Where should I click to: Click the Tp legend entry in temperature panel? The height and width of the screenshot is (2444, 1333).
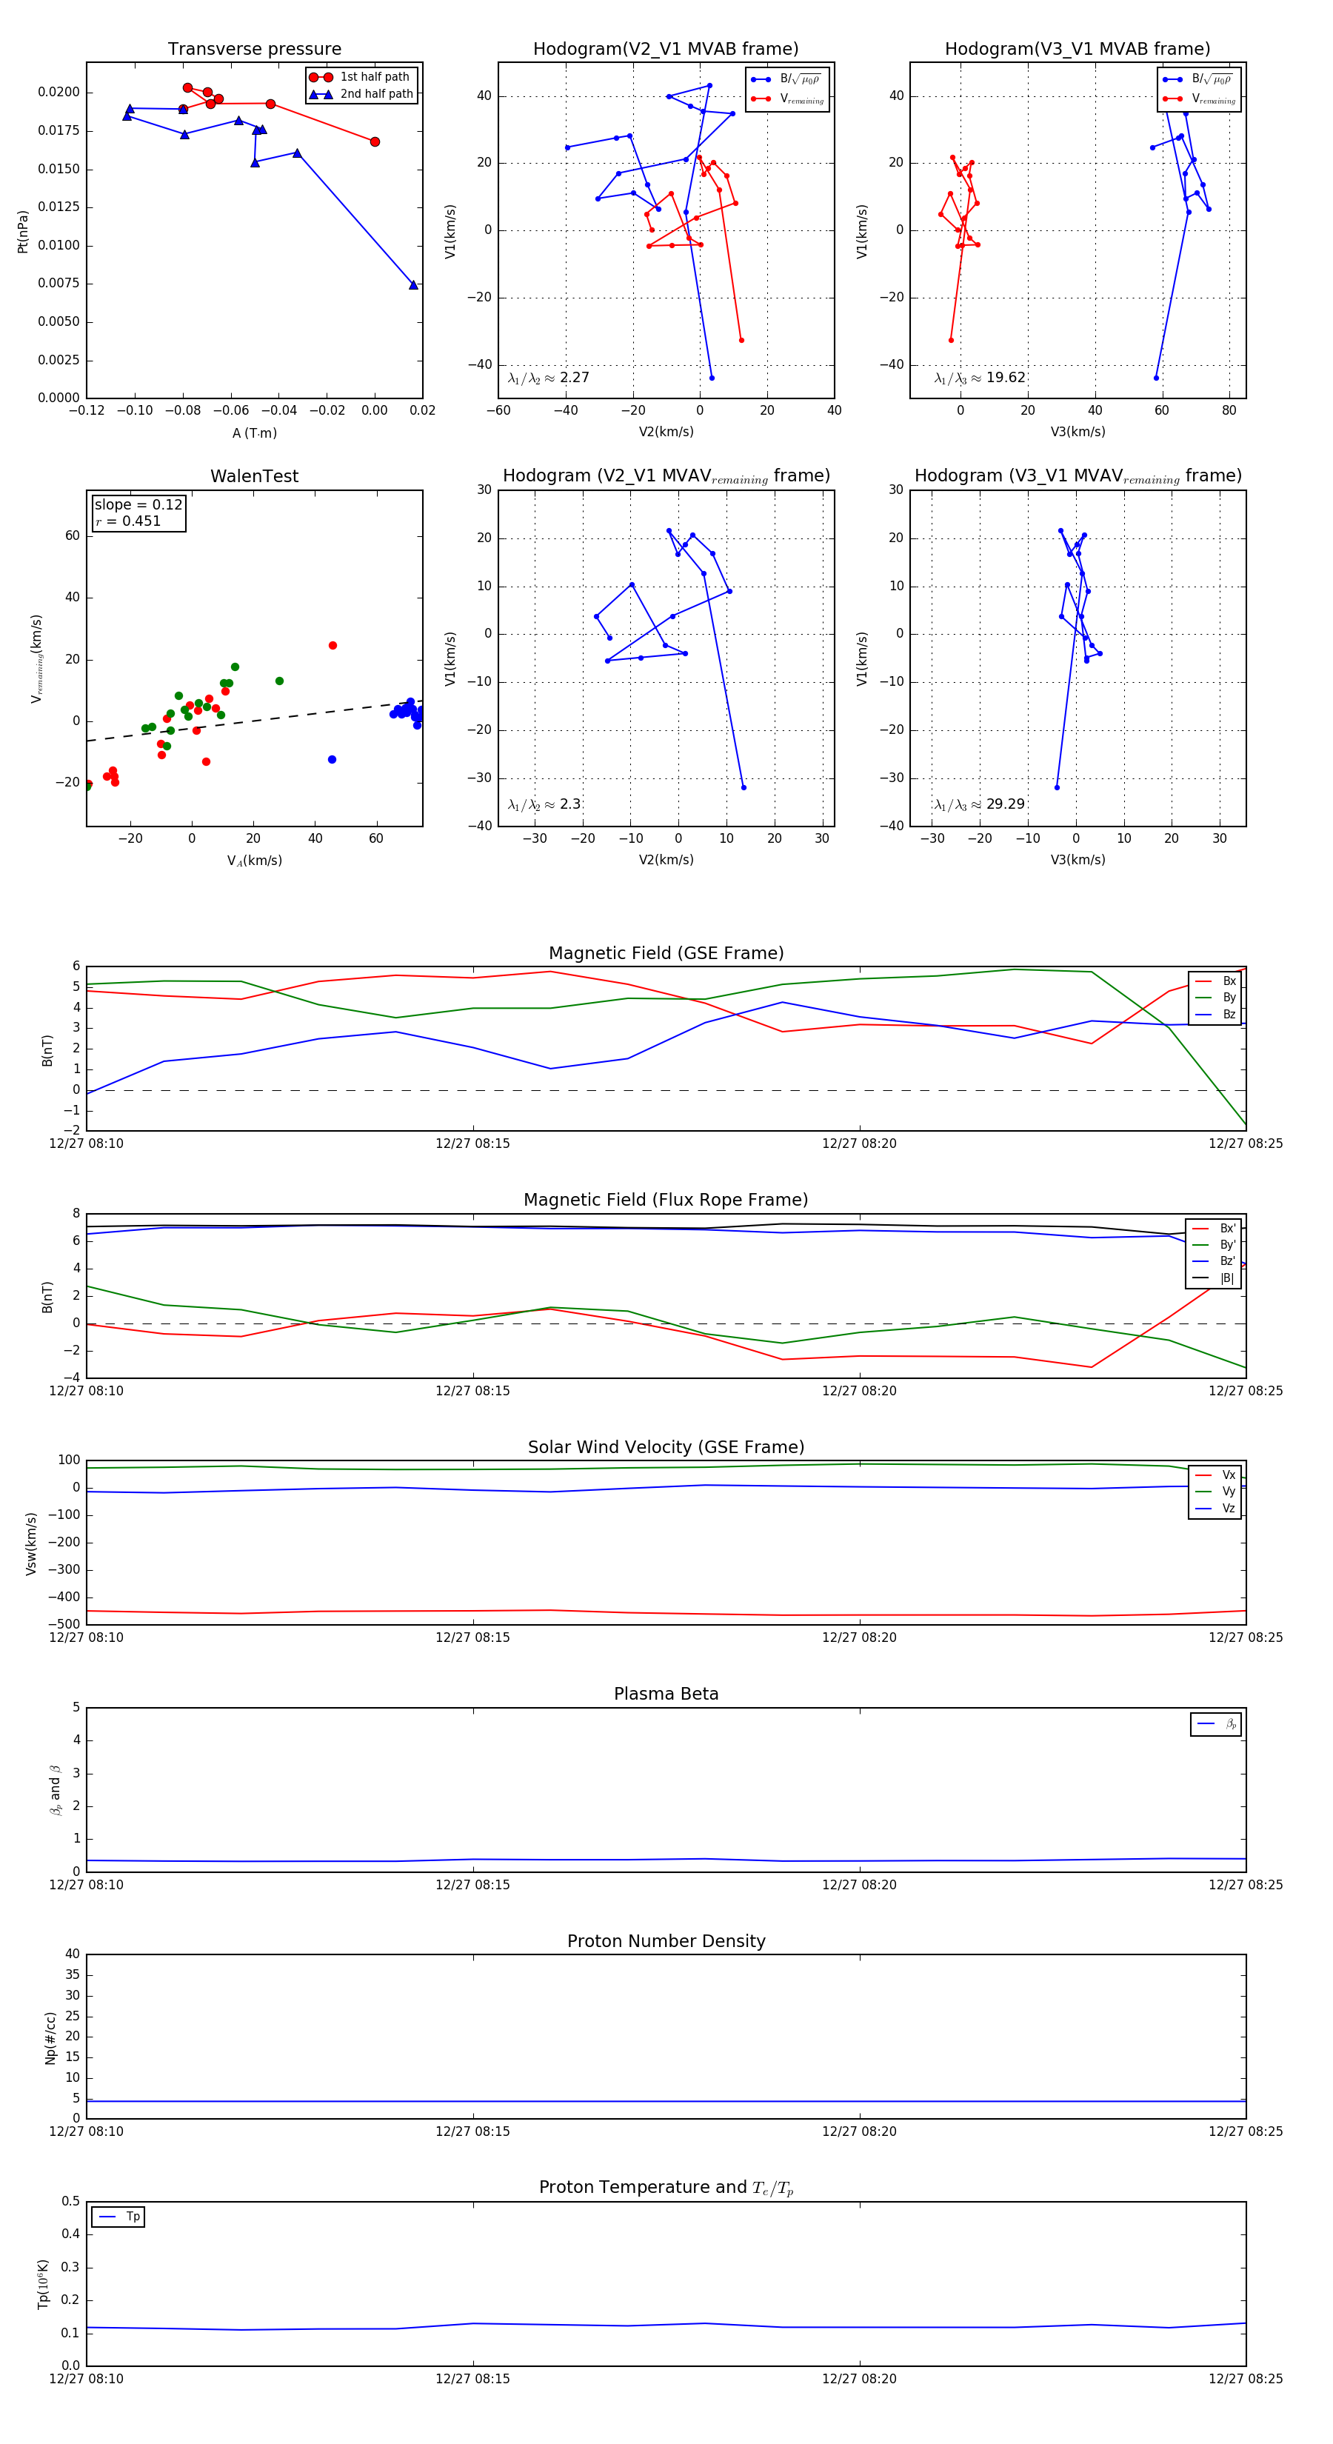[x=118, y=2217]
